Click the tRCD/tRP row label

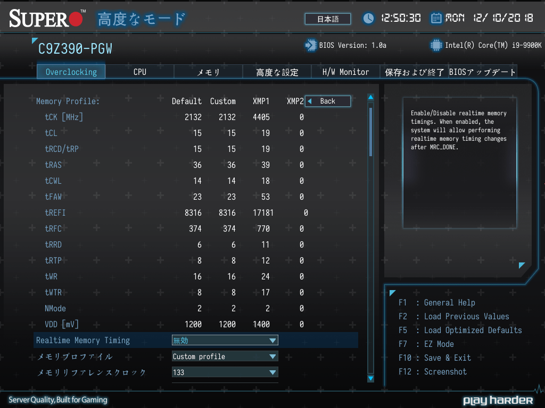(62, 149)
